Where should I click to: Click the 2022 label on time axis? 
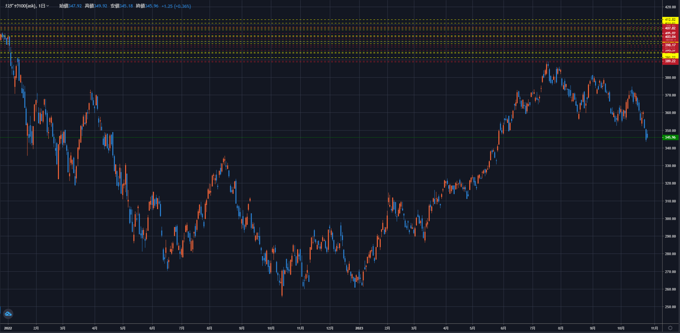coord(8,328)
